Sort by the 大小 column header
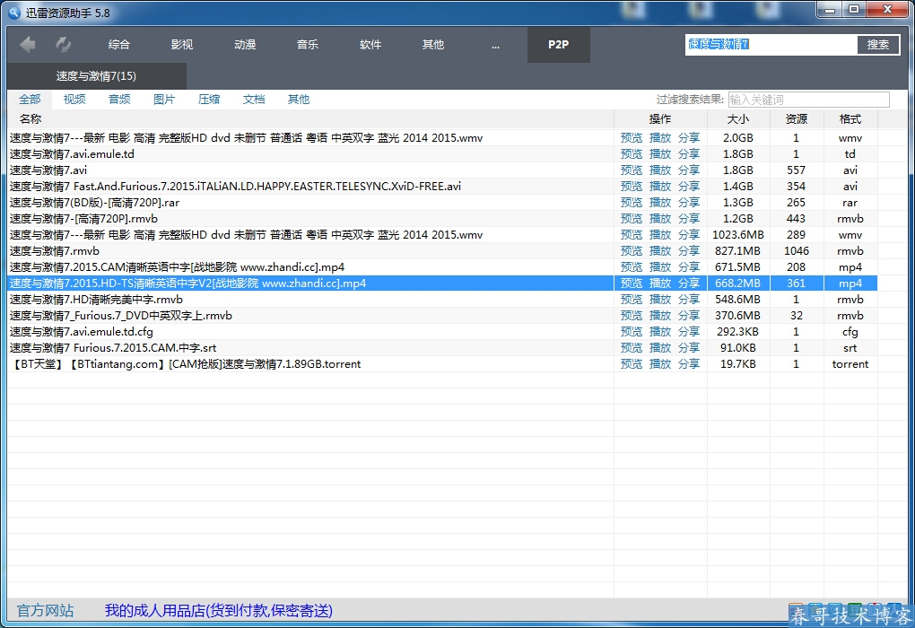This screenshot has height=628, width=915. (x=738, y=119)
